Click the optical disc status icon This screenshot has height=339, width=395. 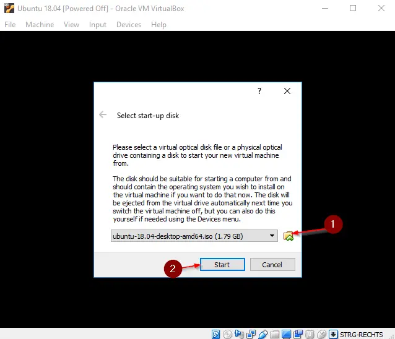click(x=227, y=334)
